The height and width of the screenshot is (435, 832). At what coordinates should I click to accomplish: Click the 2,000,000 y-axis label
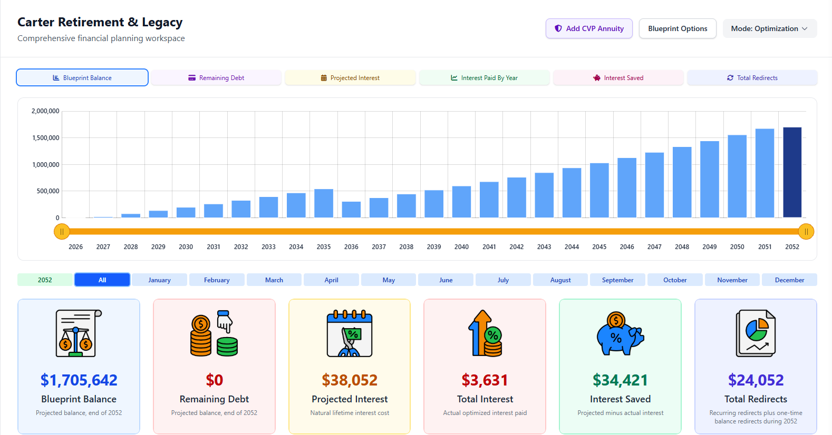click(45, 111)
